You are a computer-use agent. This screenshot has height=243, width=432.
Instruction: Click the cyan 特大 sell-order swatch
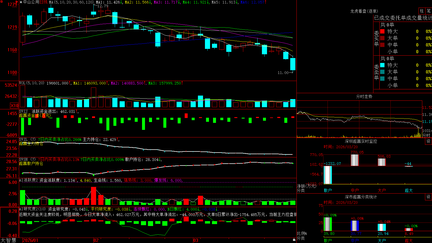coord(382,65)
